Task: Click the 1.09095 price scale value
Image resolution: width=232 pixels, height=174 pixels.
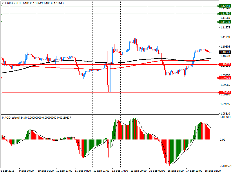Action: point(225,104)
